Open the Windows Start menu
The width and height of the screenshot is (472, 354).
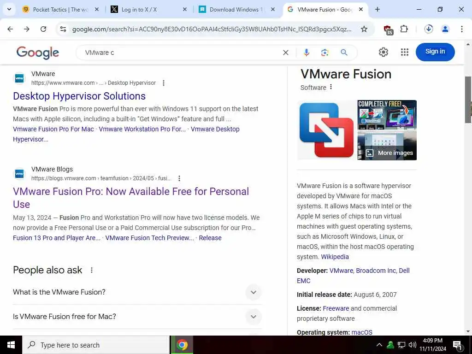(x=11, y=345)
